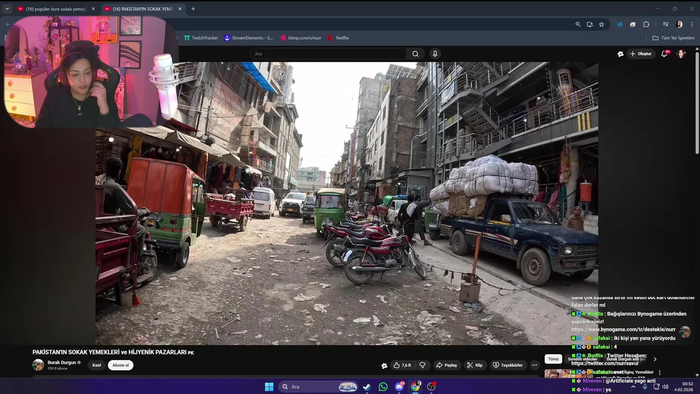Click the install app icon in address bar
The height and width of the screenshot is (394, 700).
coord(590,24)
